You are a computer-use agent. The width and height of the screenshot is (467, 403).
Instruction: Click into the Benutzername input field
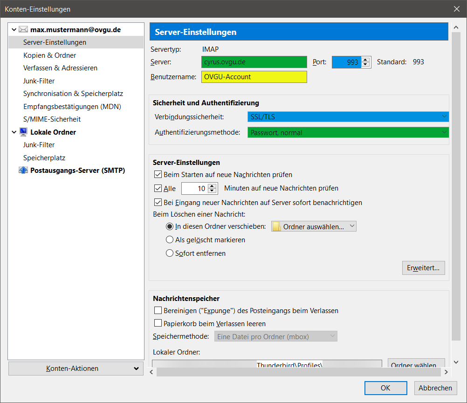tap(254, 77)
